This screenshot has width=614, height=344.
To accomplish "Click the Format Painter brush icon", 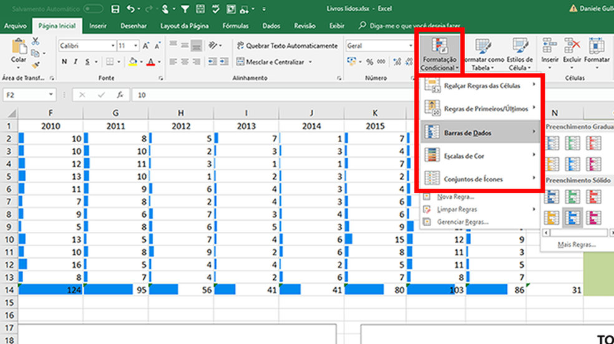I will pyautogui.click(x=35, y=64).
